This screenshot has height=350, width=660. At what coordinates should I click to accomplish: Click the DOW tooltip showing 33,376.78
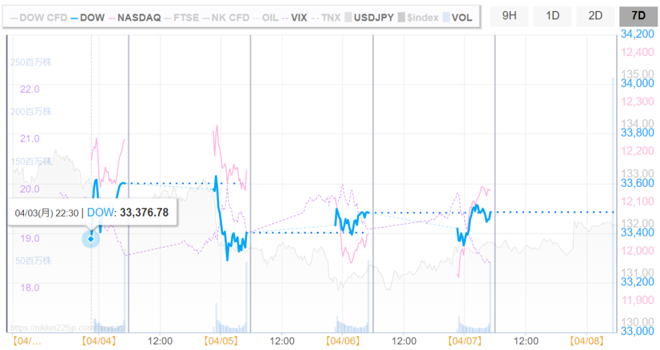click(92, 212)
